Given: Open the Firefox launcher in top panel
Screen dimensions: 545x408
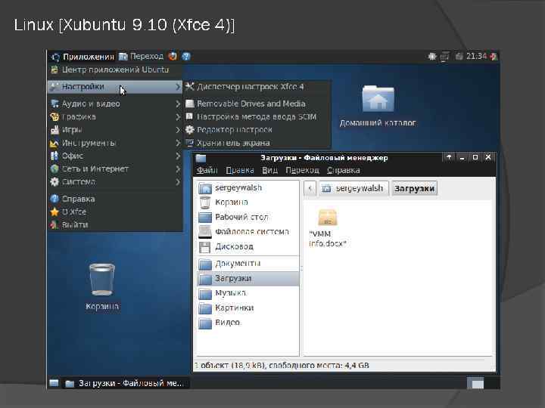Looking at the screenshot, I should 173,56.
